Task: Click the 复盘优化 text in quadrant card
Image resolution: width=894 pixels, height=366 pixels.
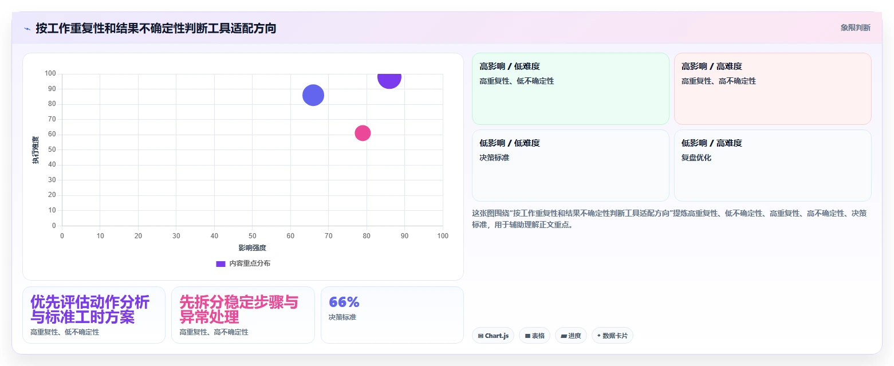Action: point(696,158)
